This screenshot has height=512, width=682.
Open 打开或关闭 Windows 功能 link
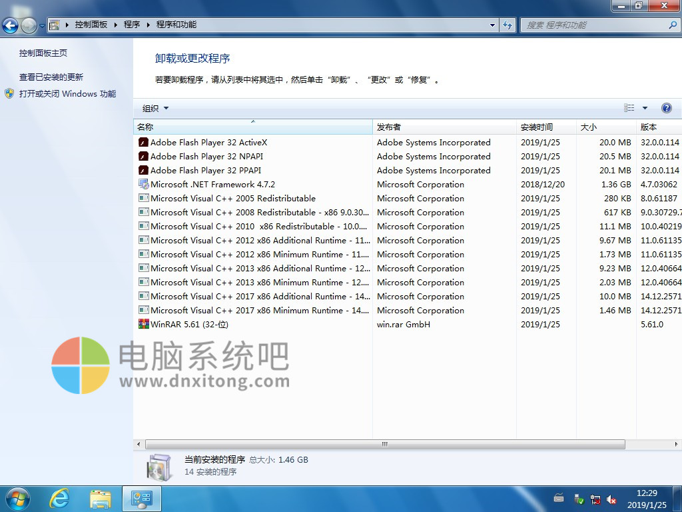[67, 93]
